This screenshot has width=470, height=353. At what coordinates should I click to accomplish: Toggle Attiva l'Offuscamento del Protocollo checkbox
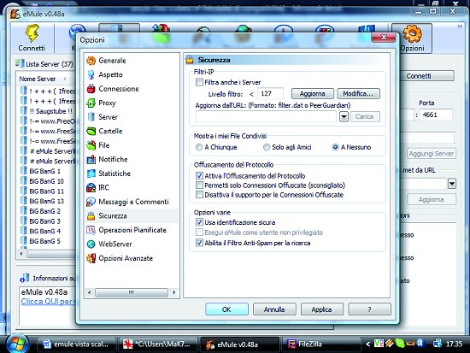tap(199, 176)
